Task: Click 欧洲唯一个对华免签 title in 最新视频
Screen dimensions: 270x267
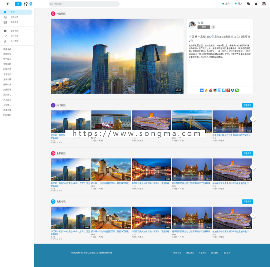Action: tap(110, 183)
